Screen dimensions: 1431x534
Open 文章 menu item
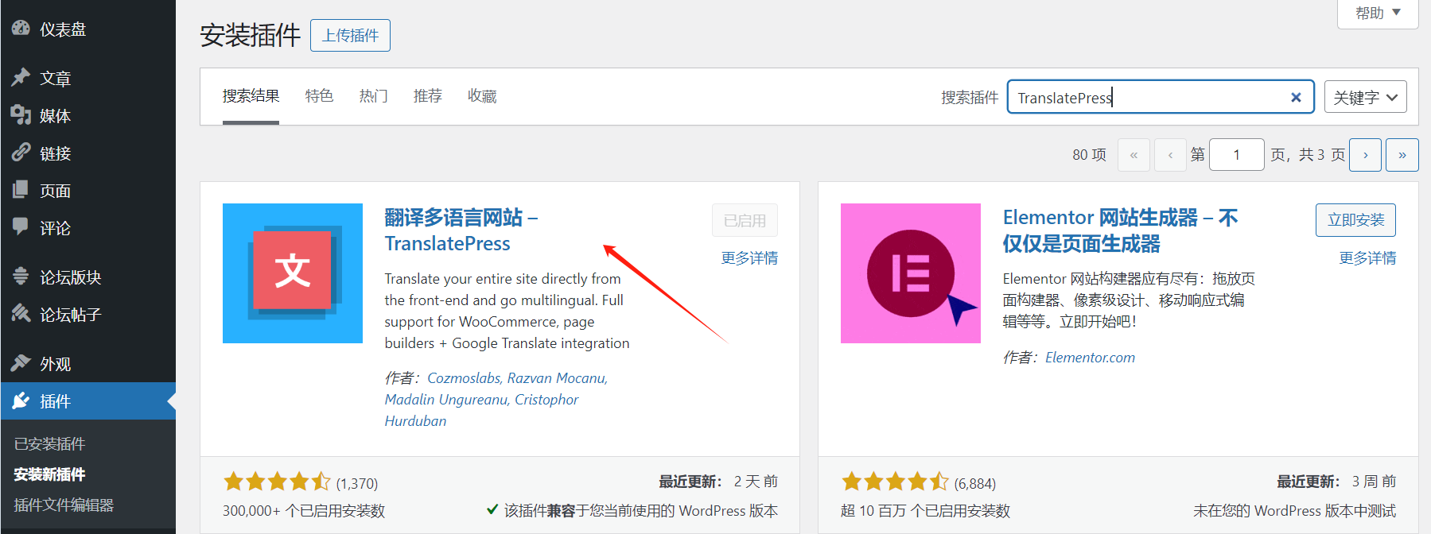87,78
